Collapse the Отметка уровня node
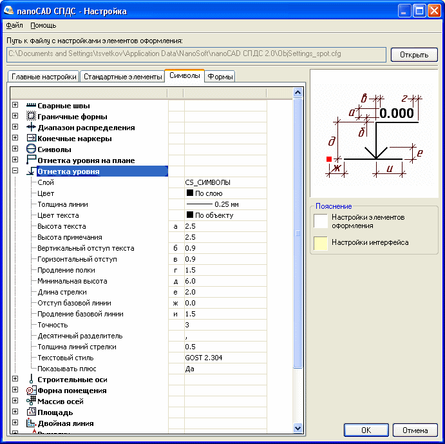This screenshot has width=445, height=444. [x=15, y=170]
